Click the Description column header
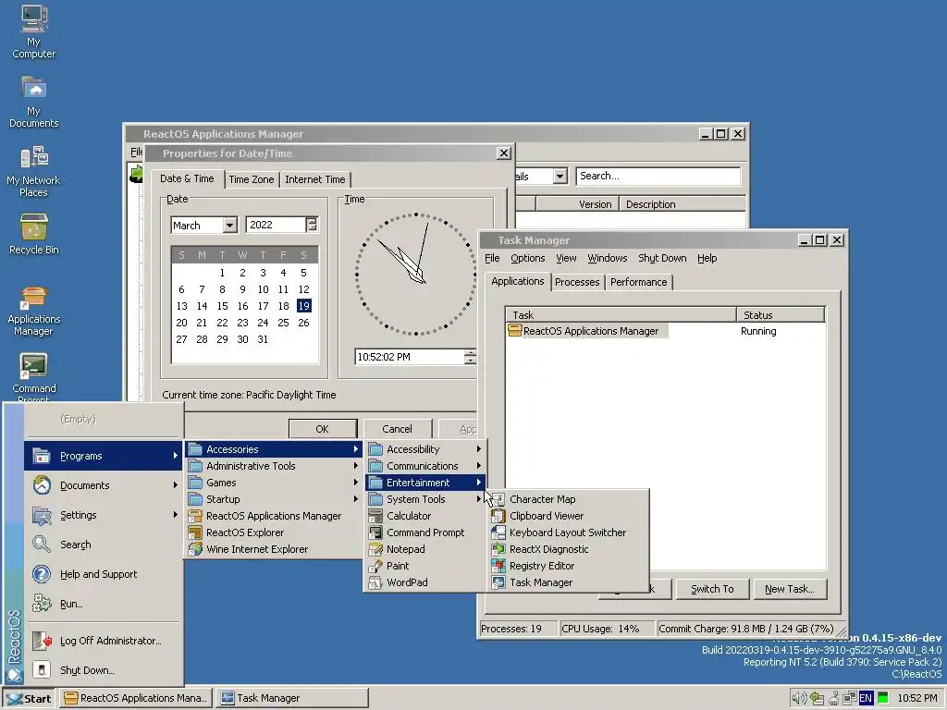Viewport: 947px width, 710px height. [682, 204]
